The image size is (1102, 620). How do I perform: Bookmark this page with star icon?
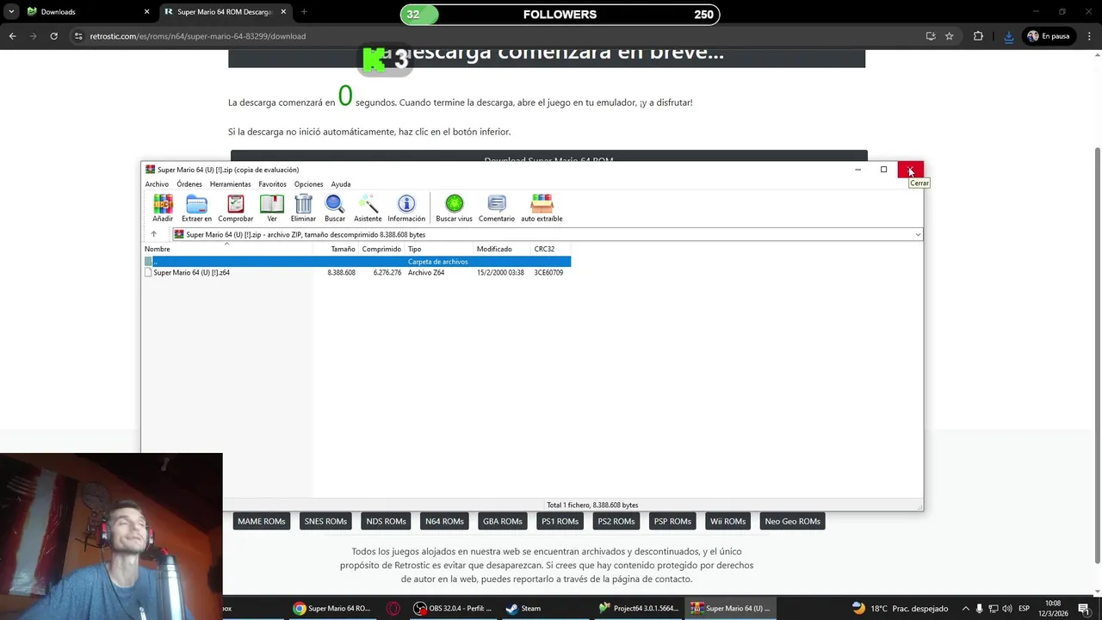[950, 36]
